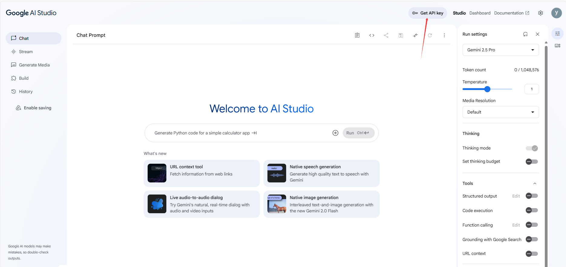Click the Chat Prompt title

[91, 35]
